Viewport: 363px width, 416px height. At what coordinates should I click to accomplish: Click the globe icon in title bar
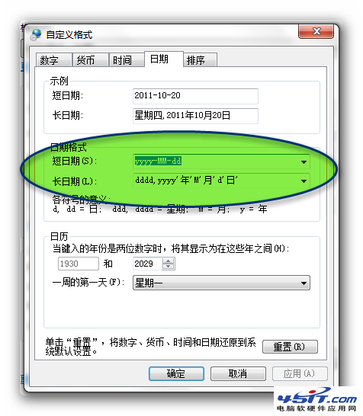pyautogui.click(x=36, y=35)
